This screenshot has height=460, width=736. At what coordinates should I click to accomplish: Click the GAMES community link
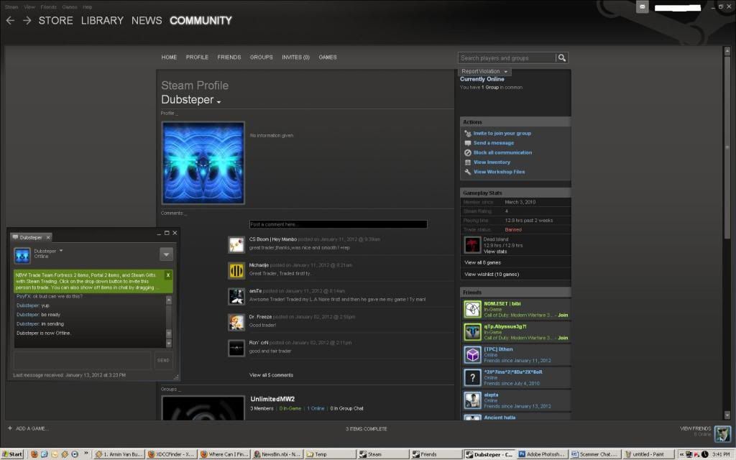click(328, 57)
